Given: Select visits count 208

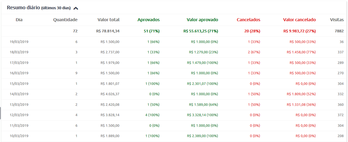Looking at the screenshot, I should pos(341,136).
